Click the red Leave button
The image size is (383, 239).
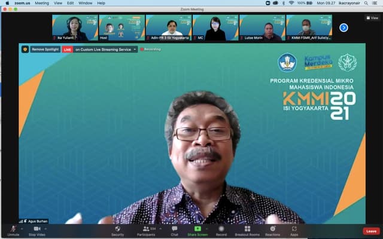pyautogui.click(x=371, y=231)
